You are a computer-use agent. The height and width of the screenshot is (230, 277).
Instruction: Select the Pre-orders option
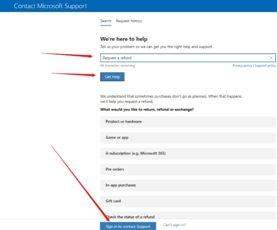[188, 169]
